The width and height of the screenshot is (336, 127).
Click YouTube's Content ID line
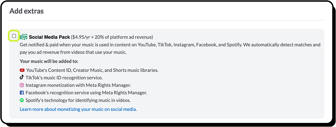(x=92, y=70)
